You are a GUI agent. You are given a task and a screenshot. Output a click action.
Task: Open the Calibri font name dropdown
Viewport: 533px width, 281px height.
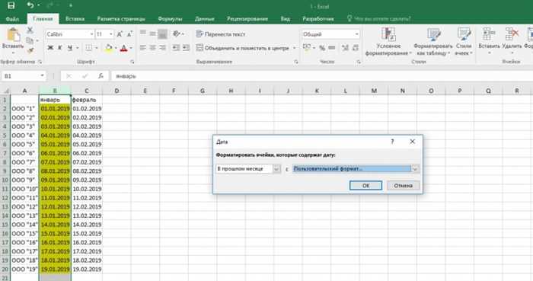pyautogui.click(x=91, y=34)
